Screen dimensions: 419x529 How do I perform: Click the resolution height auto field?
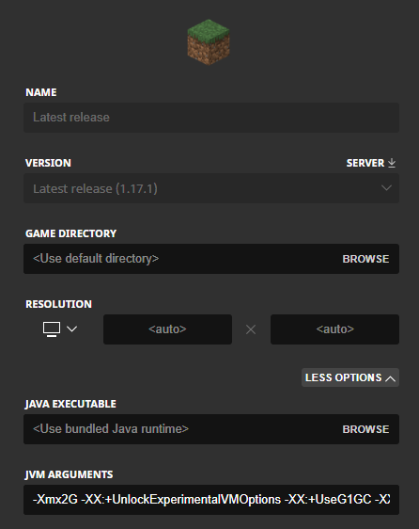[334, 329]
